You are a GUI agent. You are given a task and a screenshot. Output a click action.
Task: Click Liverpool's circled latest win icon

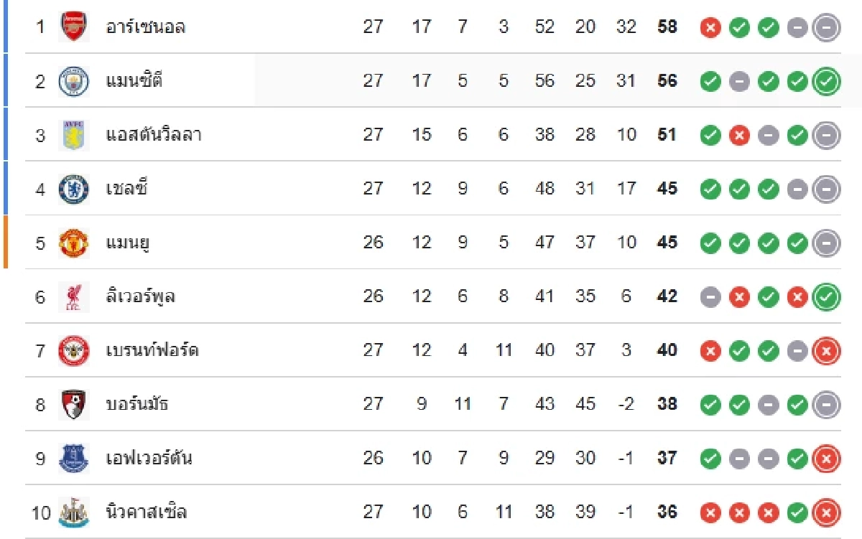[826, 297]
